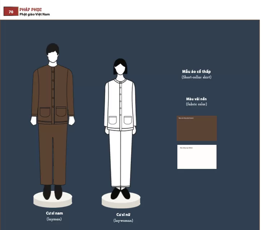Select the pedestal under the layman
Viewport: 270px width, 230px height.
coord(52,200)
